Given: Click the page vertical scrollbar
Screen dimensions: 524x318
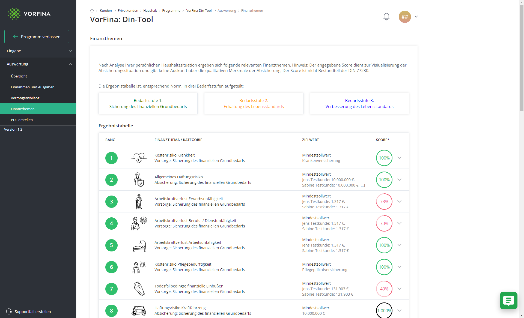Looking at the screenshot, I should (522, 57).
